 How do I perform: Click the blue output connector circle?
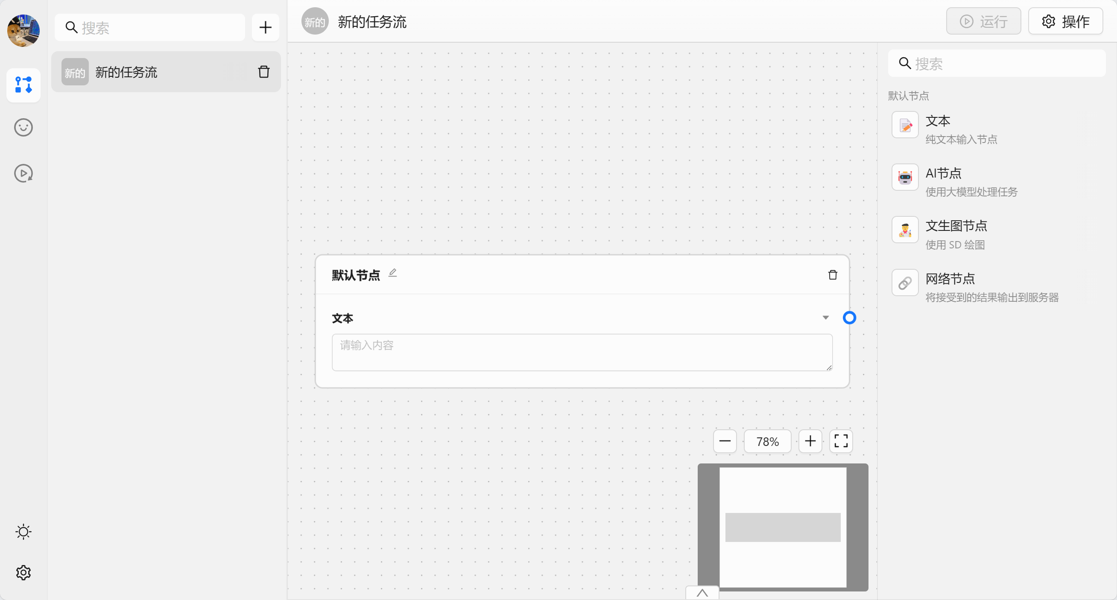(849, 317)
